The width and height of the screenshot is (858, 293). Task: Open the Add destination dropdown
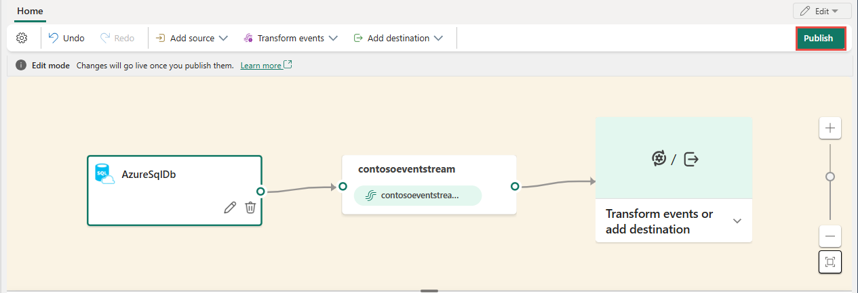[x=398, y=38]
